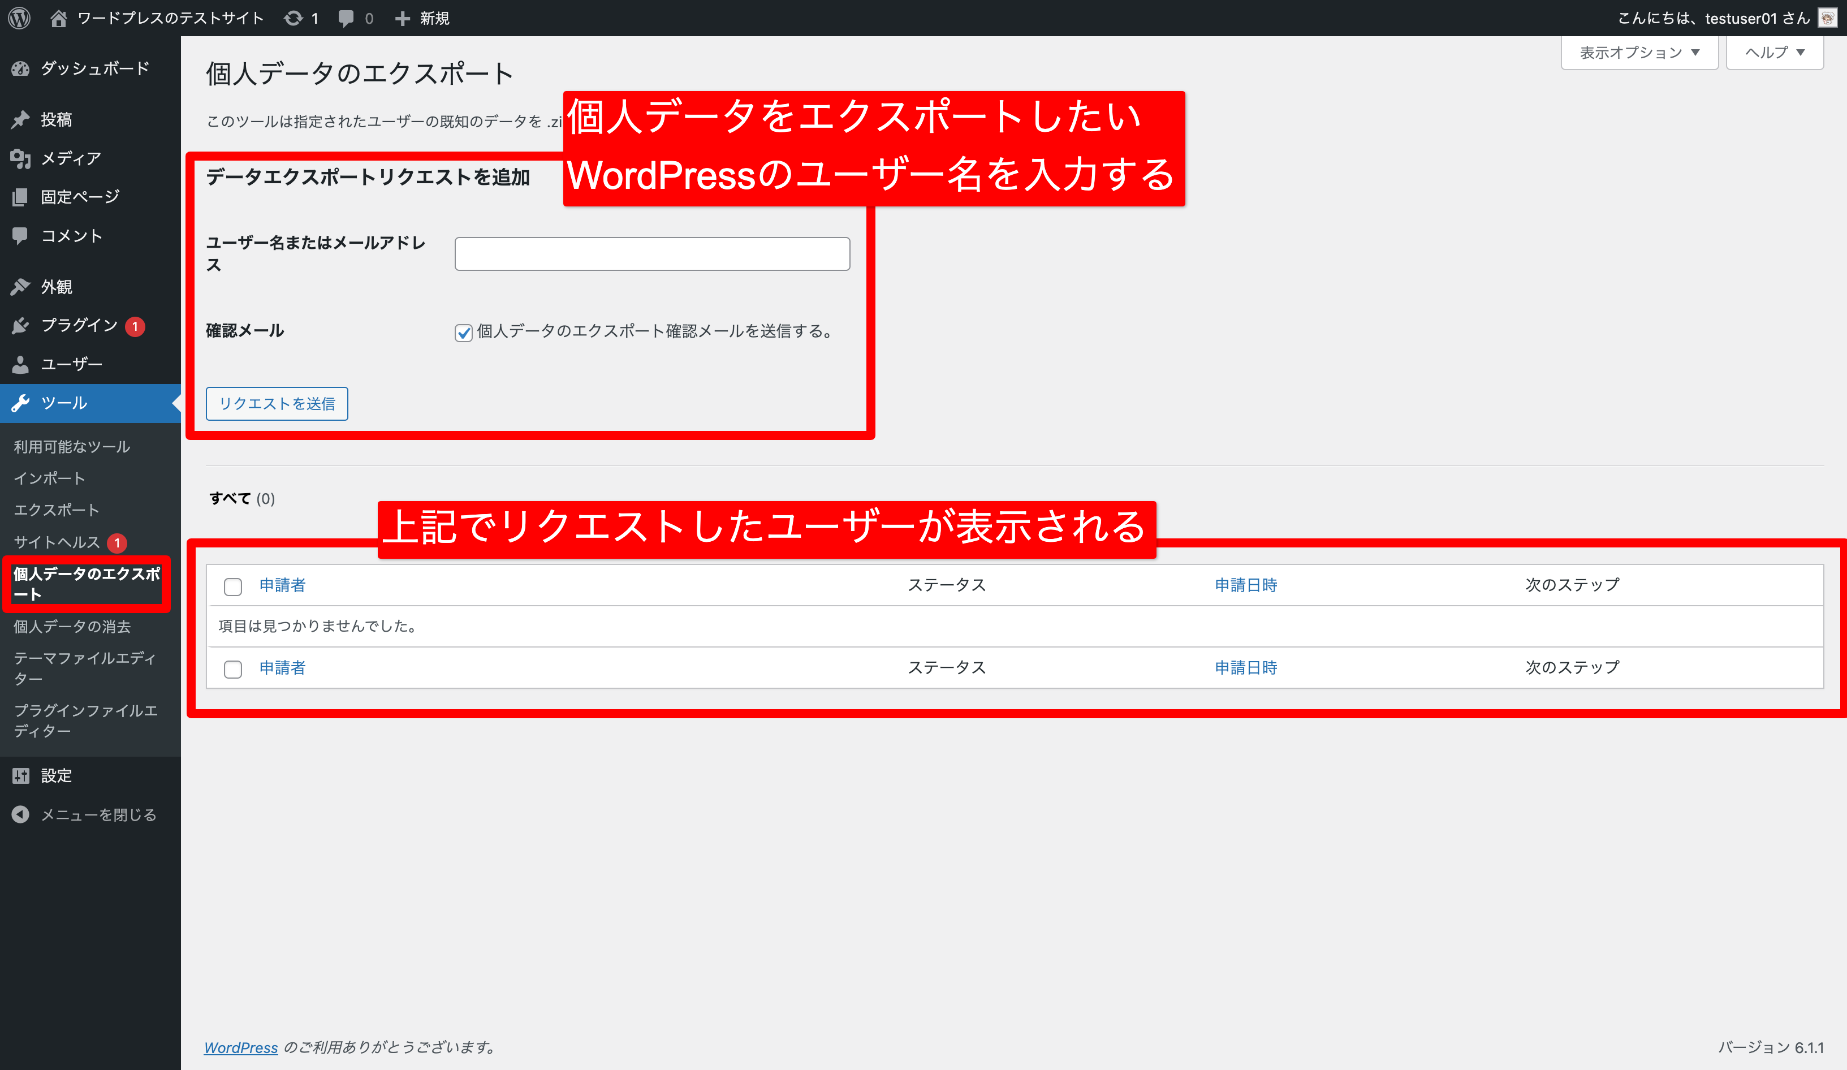Click the プラグイン update badge
The height and width of the screenshot is (1070, 1847).
135,326
